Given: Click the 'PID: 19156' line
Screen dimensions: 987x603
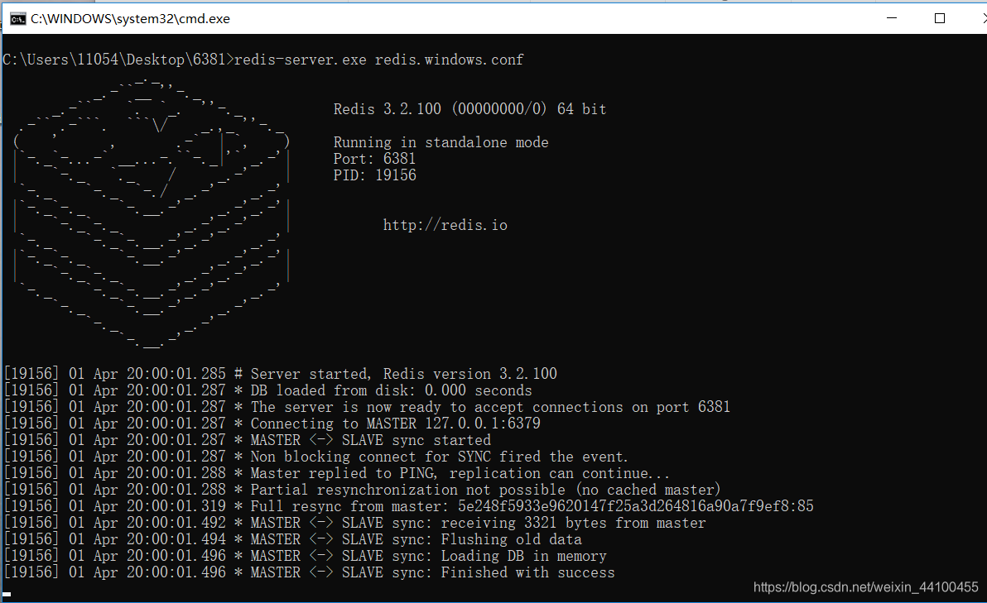Looking at the screenshot, I should [374, 175].
